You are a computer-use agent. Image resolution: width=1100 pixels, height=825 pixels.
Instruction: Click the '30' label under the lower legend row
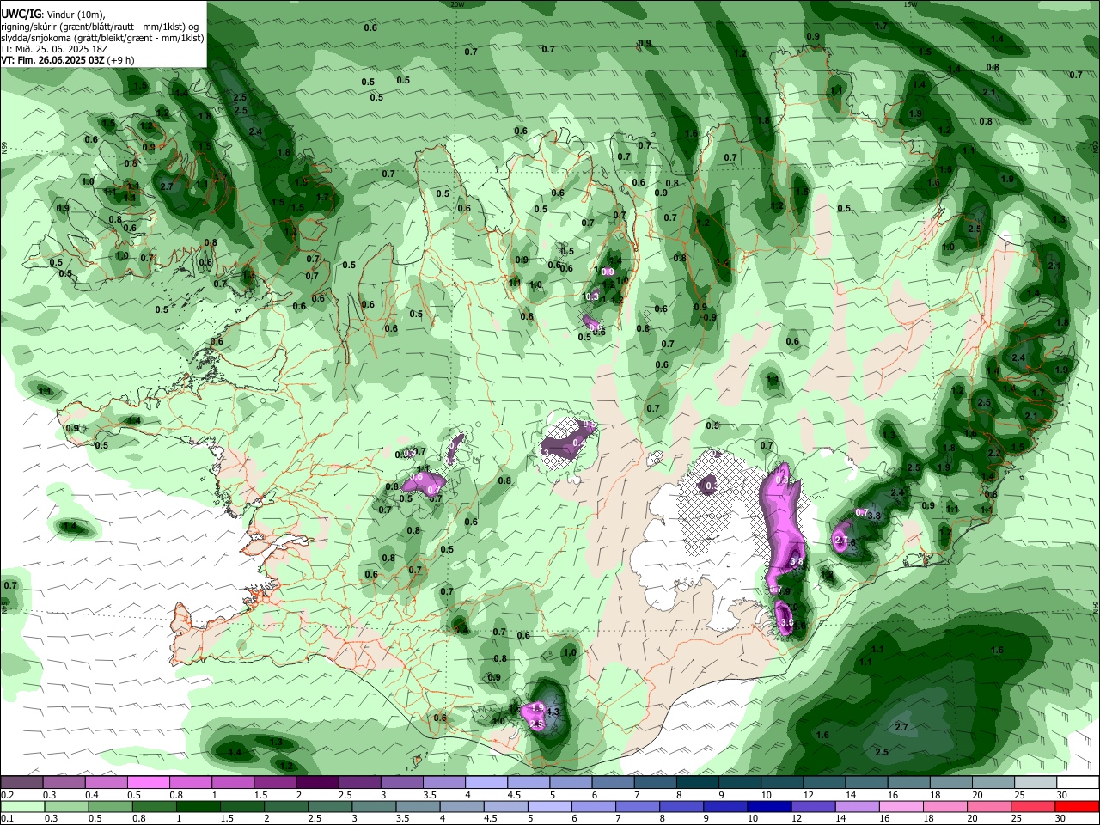tap(1062, 818)
